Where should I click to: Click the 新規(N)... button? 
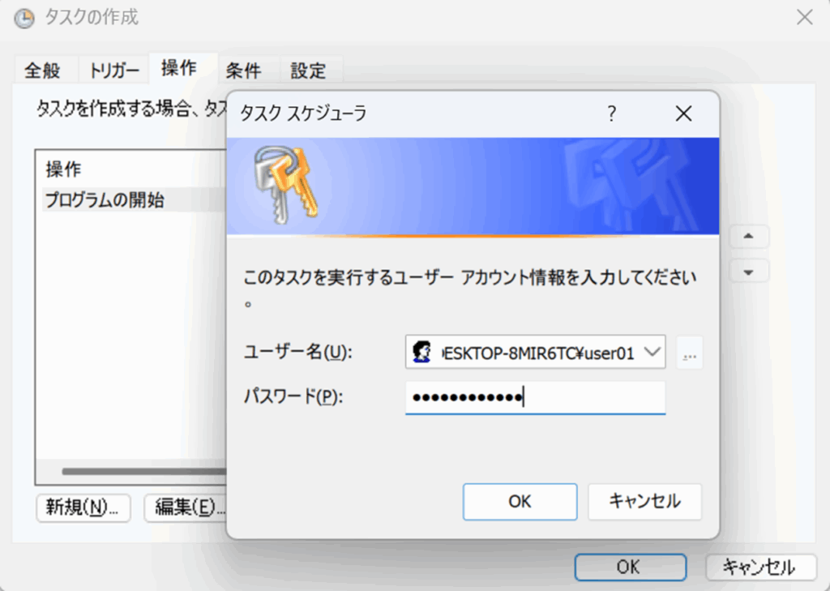click(x=83, y=507)
